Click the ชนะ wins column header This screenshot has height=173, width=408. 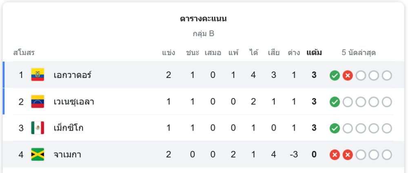[192, 53]
